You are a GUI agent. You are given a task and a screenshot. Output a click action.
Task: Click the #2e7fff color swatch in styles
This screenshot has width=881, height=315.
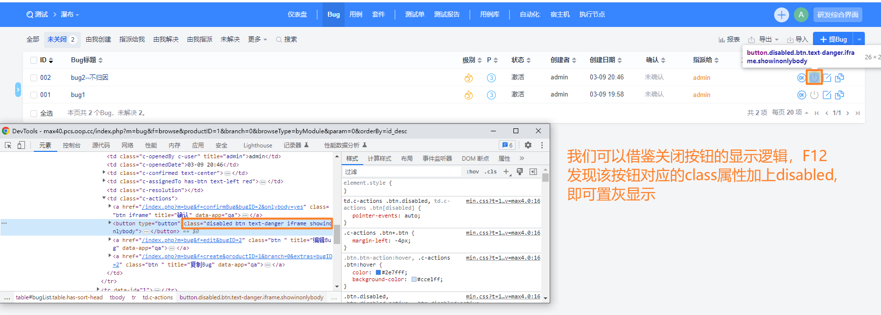click(378, 272)
